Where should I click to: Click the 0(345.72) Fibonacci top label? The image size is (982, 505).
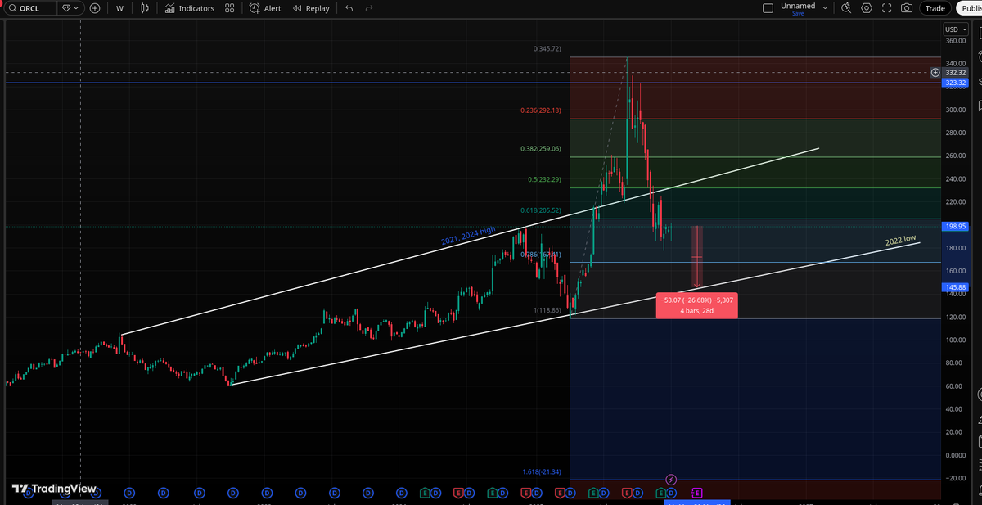coord(547,49)
